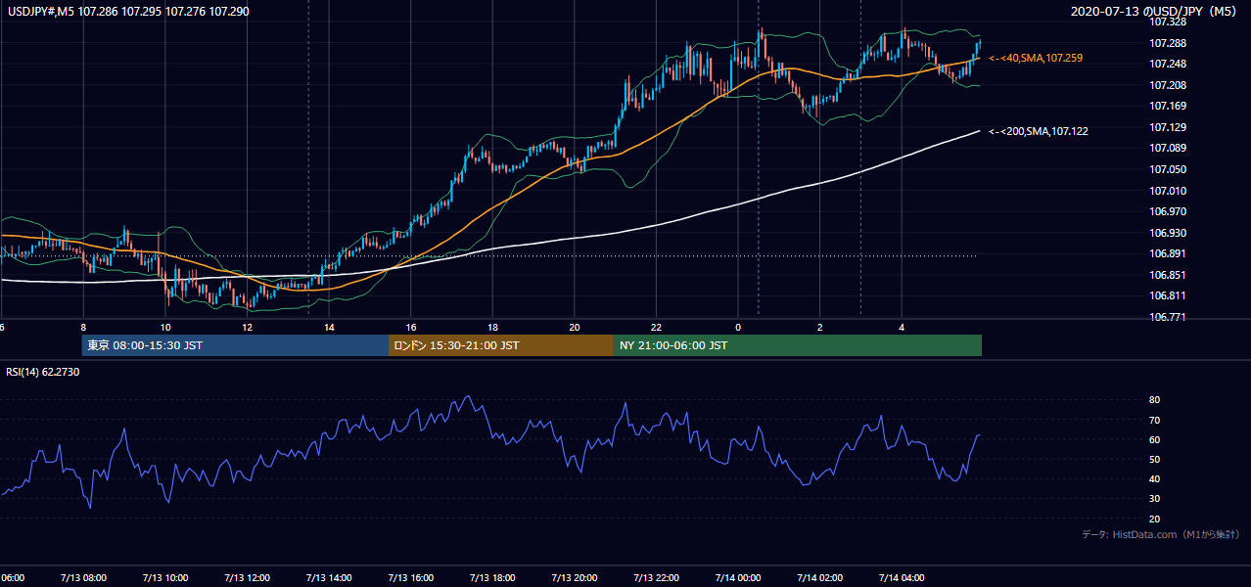Click the 7/14 00:00 bottom date label
The width and height of the screenshot is (1251, 587).
pyautogui.click(x=738, y=577)
